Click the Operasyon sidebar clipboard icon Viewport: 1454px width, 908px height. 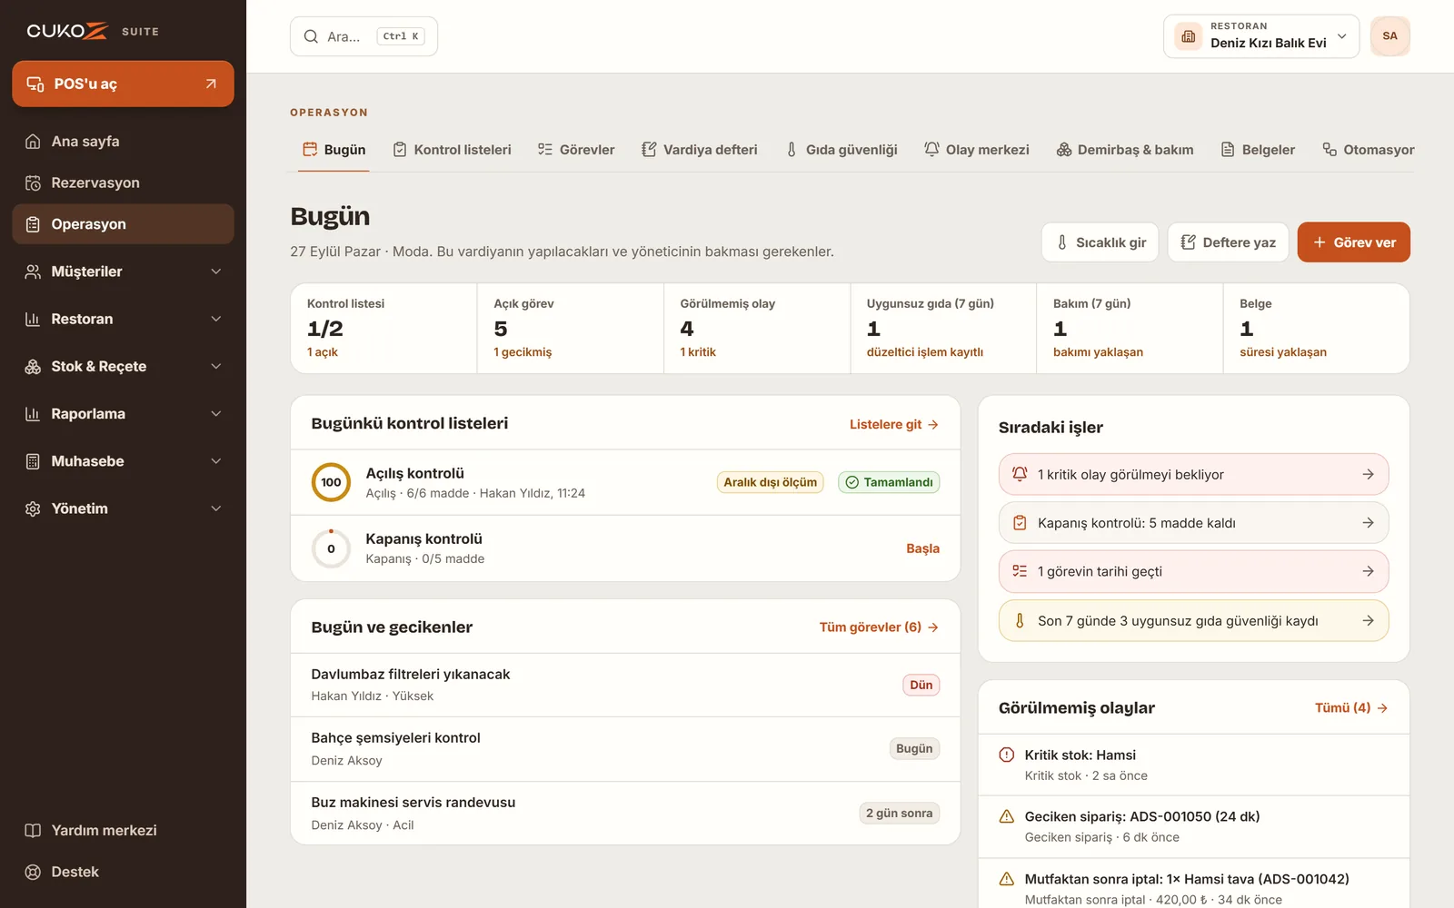pos(33,224)
